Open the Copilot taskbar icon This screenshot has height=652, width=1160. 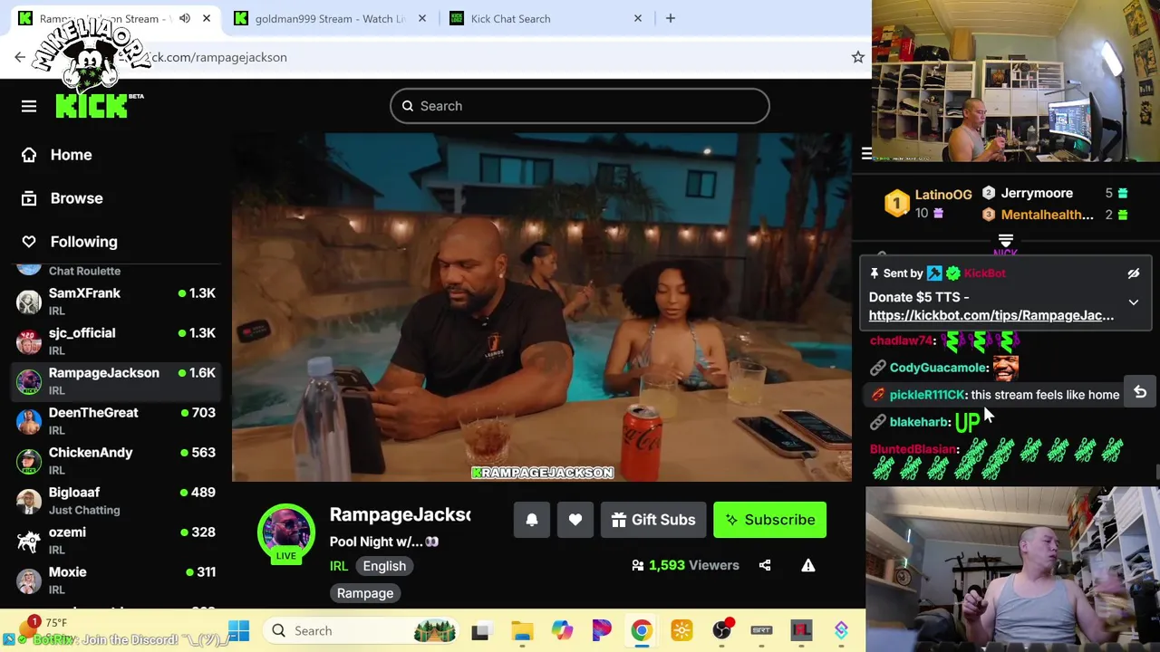click(x=562, y=630)
